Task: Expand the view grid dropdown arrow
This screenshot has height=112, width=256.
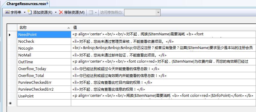Action: [x=96, y=12]
